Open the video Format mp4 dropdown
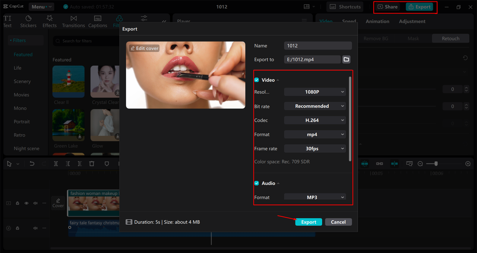 (x=315, y=135)
